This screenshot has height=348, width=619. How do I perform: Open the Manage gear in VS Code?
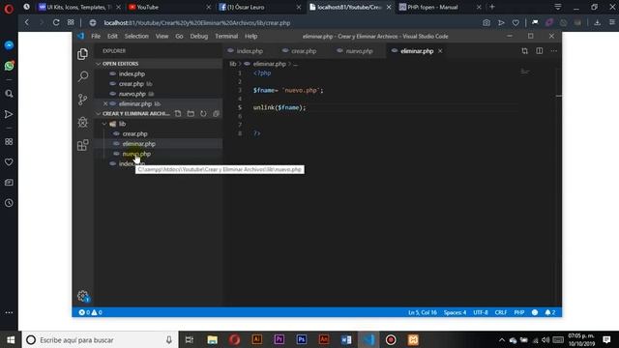[83, 296]
